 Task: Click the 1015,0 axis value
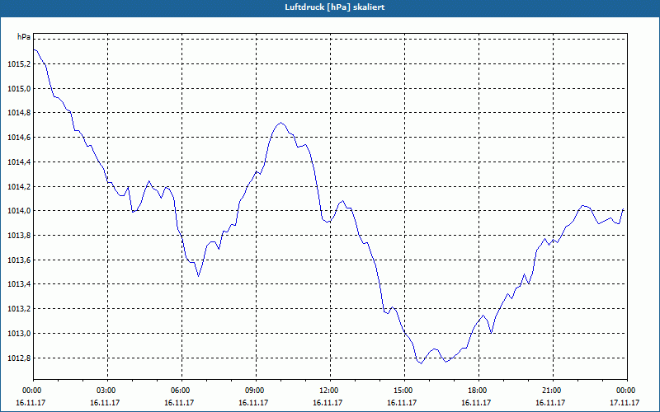coord(19,89)
